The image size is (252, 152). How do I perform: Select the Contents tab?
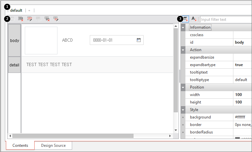coord(20,145)
